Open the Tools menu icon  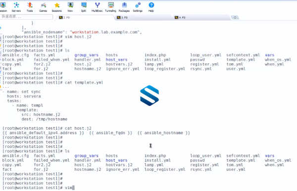(x=30, y=7)
